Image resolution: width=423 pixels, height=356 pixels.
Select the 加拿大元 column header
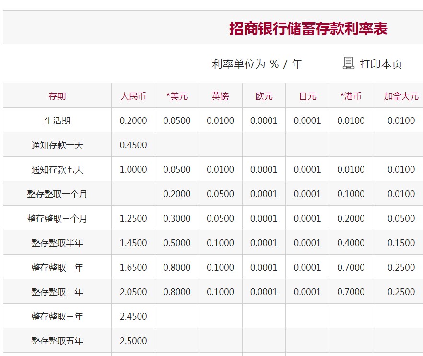(401, 96)
